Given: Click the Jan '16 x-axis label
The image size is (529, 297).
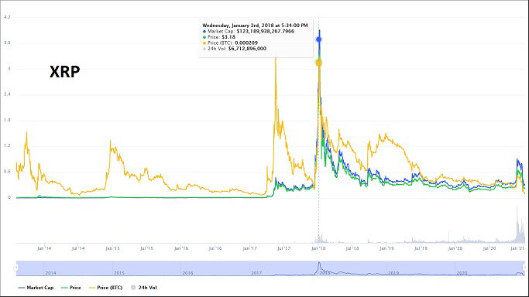Looking at the screenshot, I should [x=181, y=248].
